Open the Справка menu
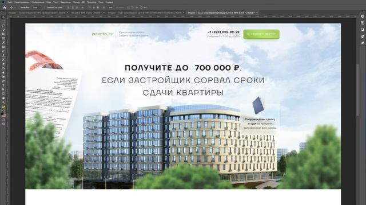This screenshot has width=366, height=205. tap(109, 2)
